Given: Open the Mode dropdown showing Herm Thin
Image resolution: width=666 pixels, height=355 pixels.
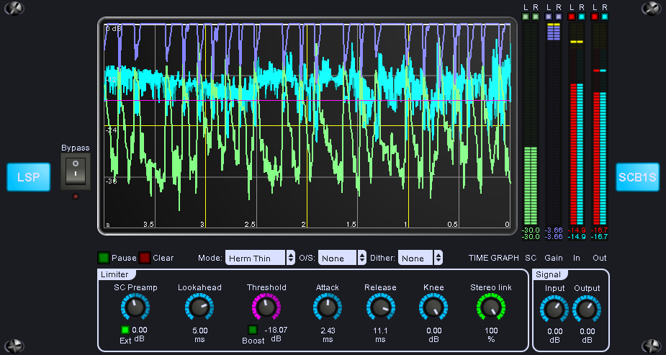Looking at the screenshot, I should tap(260, 258).
